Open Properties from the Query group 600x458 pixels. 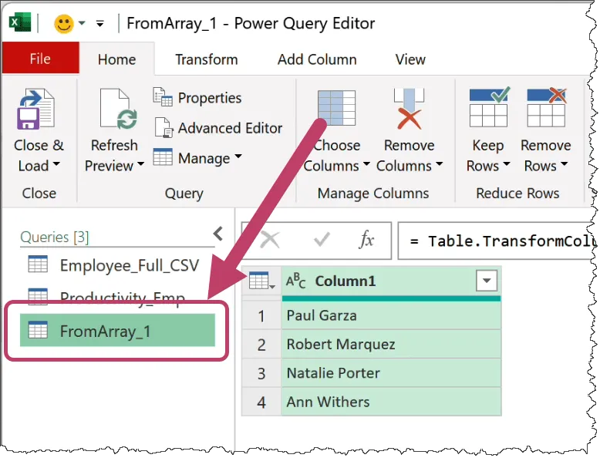pos(198,98)
